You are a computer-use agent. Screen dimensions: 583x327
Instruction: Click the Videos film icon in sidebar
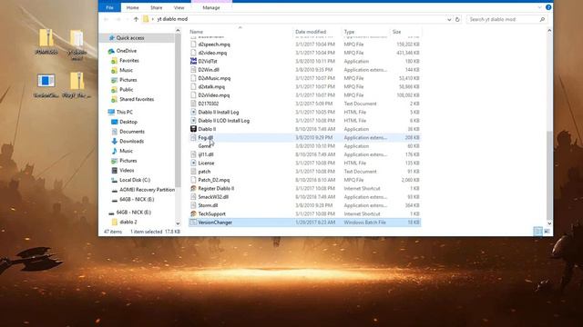115,171
